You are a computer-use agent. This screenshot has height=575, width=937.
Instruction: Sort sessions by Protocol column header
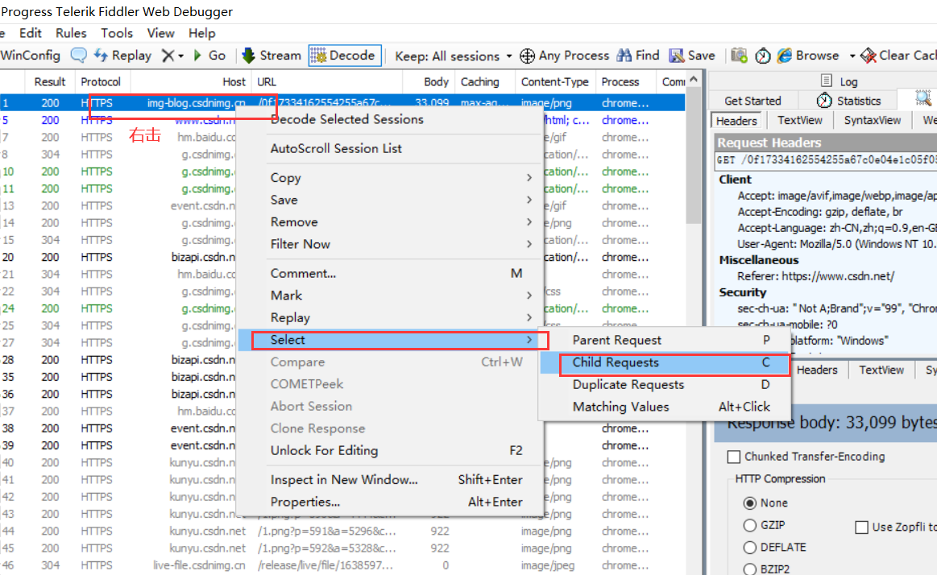(x=101, y=82)
